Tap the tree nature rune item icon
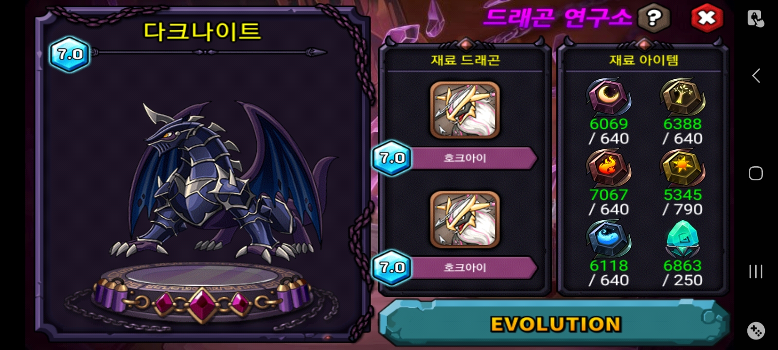This screenshot has height=350, width=778. click(x=682, y=98)
